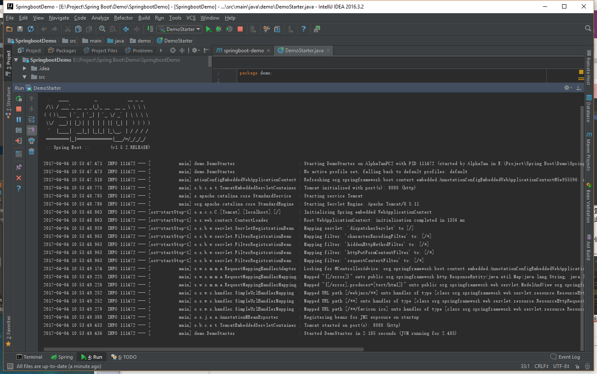The height and width of the screenshot is (374, 597).
Task: Click the Search Everywhere magnifier
Action: point(588,29)
